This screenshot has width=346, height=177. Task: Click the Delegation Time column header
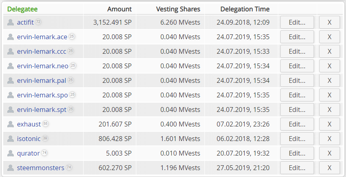245,9
